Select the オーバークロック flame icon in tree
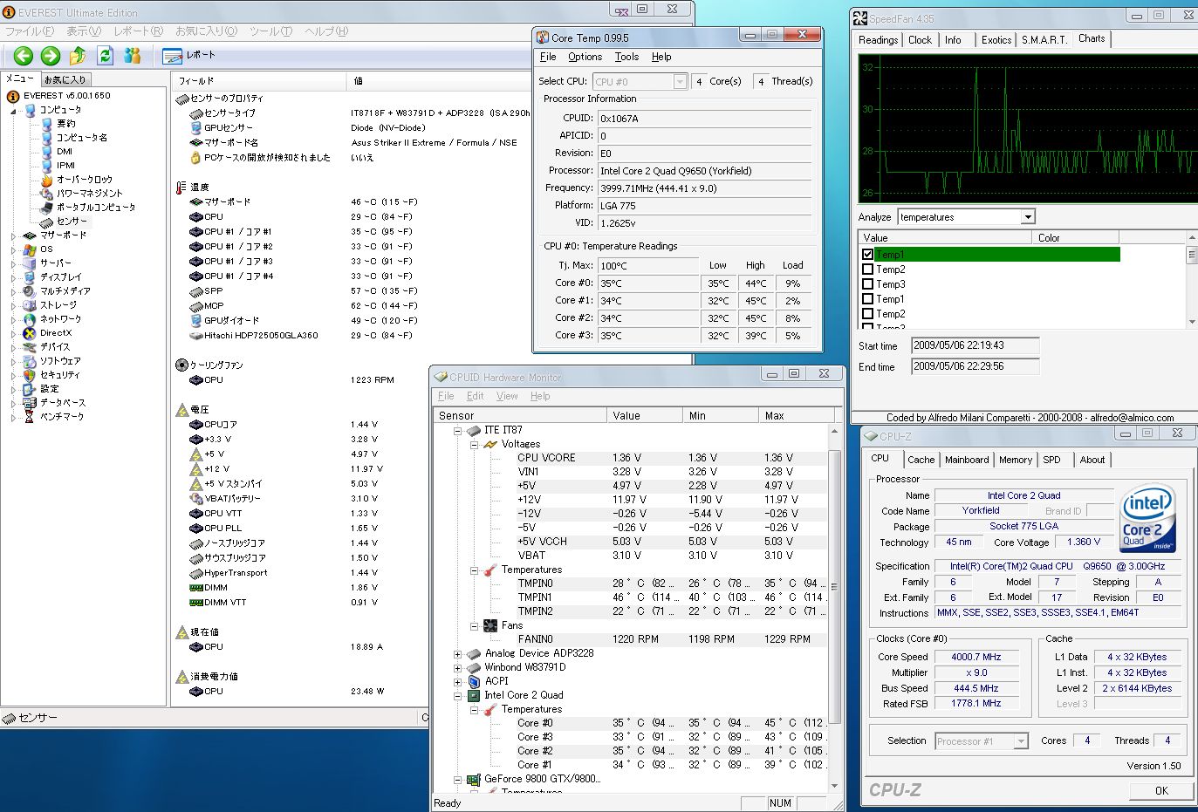 [x=46, y=180]
